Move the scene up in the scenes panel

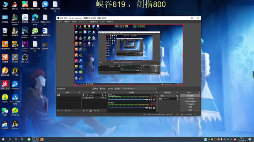coord(66,111)
